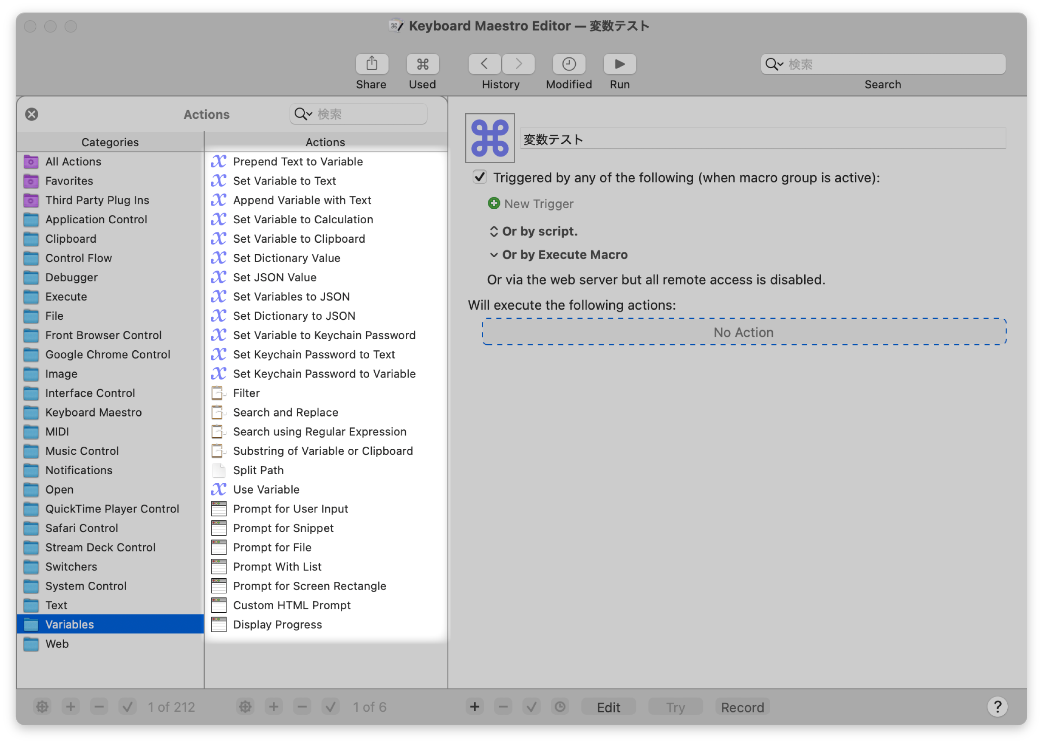Click the macro list enable checkmark button
Viewport: 1043px width, 744px height.
pos(330,707)
